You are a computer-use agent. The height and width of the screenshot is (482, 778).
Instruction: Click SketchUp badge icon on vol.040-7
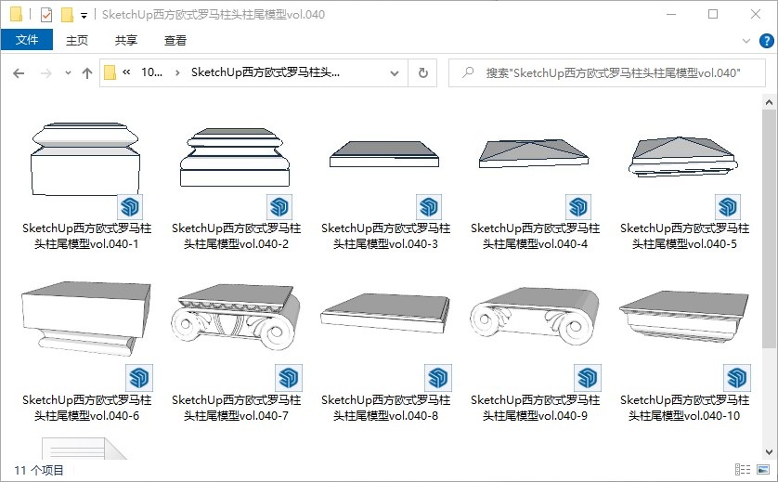pyautogui.click(x=289, y=378)
